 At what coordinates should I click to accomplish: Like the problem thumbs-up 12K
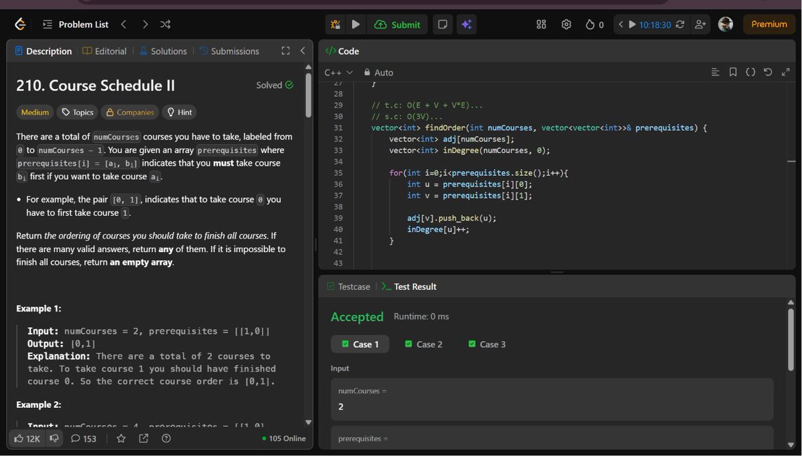(x=27, y=439)
